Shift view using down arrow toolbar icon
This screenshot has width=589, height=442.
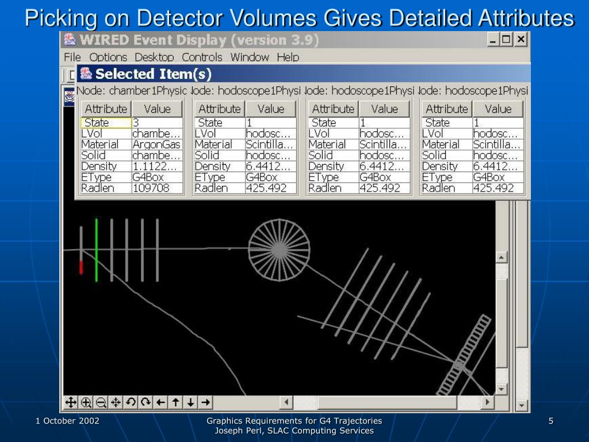pos(191,402)
